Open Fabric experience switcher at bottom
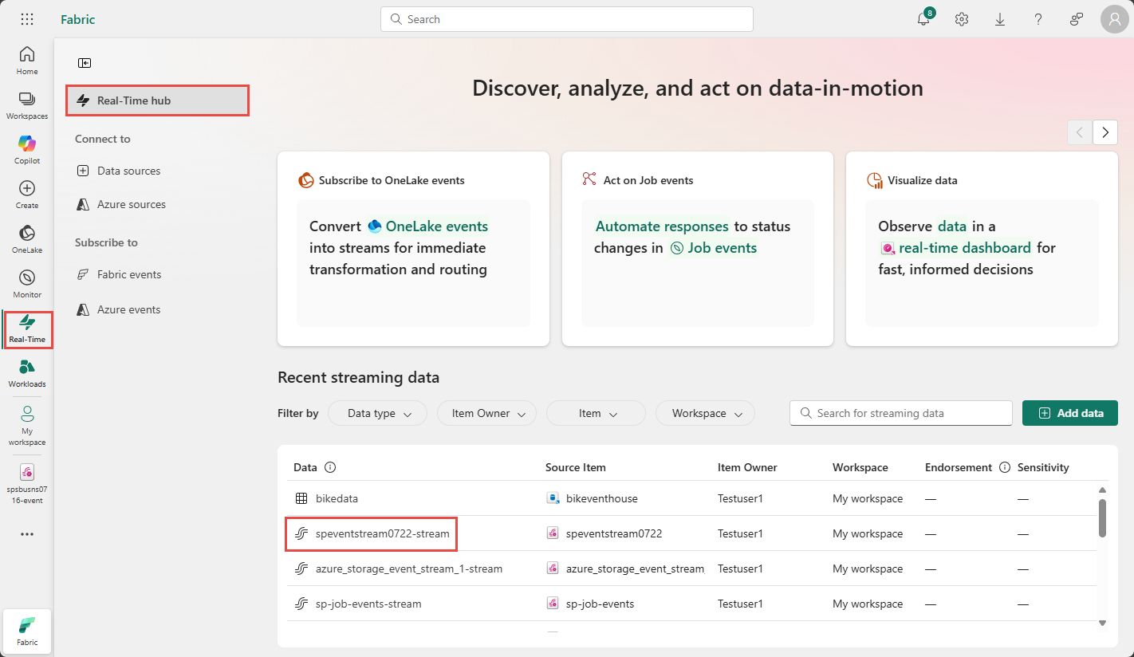1134x657 pixels. click(x=27, y=631)
